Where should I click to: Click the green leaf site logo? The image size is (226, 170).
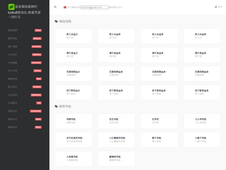(11, 7)
